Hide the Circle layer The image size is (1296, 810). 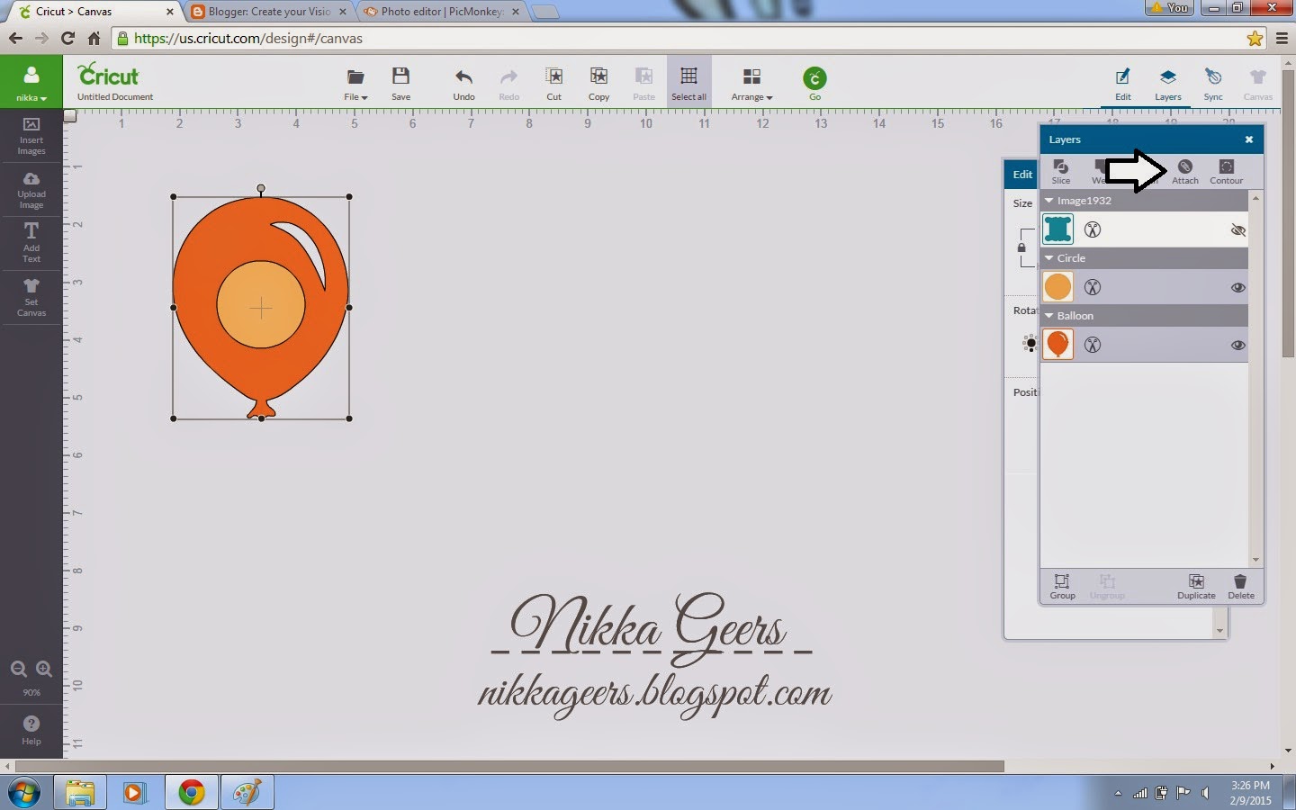pos(1237,287)
